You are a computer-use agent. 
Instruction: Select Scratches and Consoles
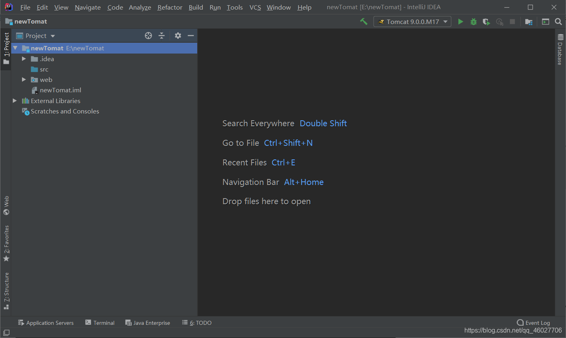(60, 111)
